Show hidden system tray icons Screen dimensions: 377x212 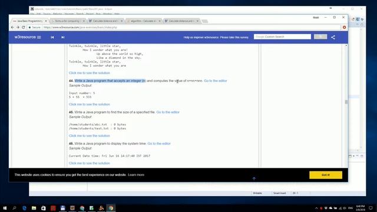coord(316,208)
